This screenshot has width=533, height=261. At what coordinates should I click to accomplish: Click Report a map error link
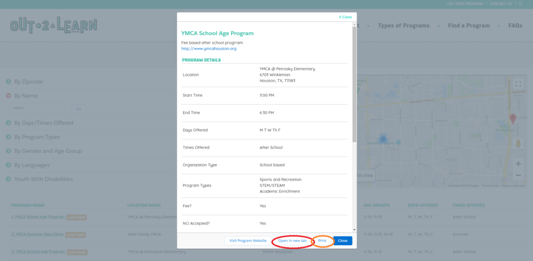tap(513, 186)
